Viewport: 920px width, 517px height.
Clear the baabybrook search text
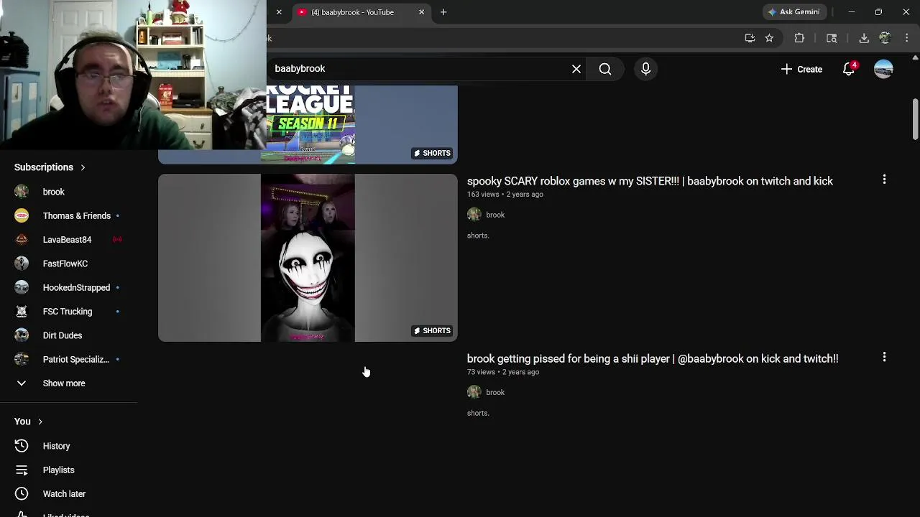(576, 69)
